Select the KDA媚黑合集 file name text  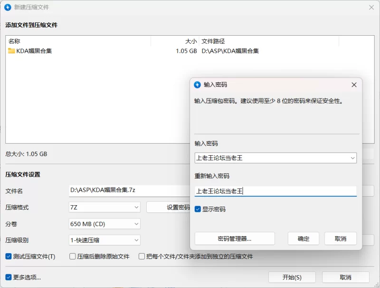34,51
